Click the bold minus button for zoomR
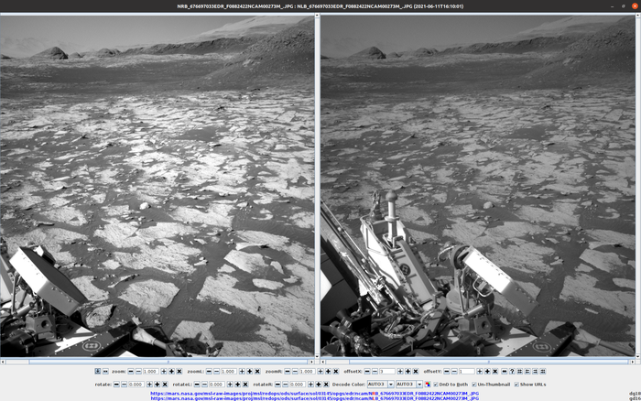The width and height of the screenshot is (641, 401). [x=288, y=371]
